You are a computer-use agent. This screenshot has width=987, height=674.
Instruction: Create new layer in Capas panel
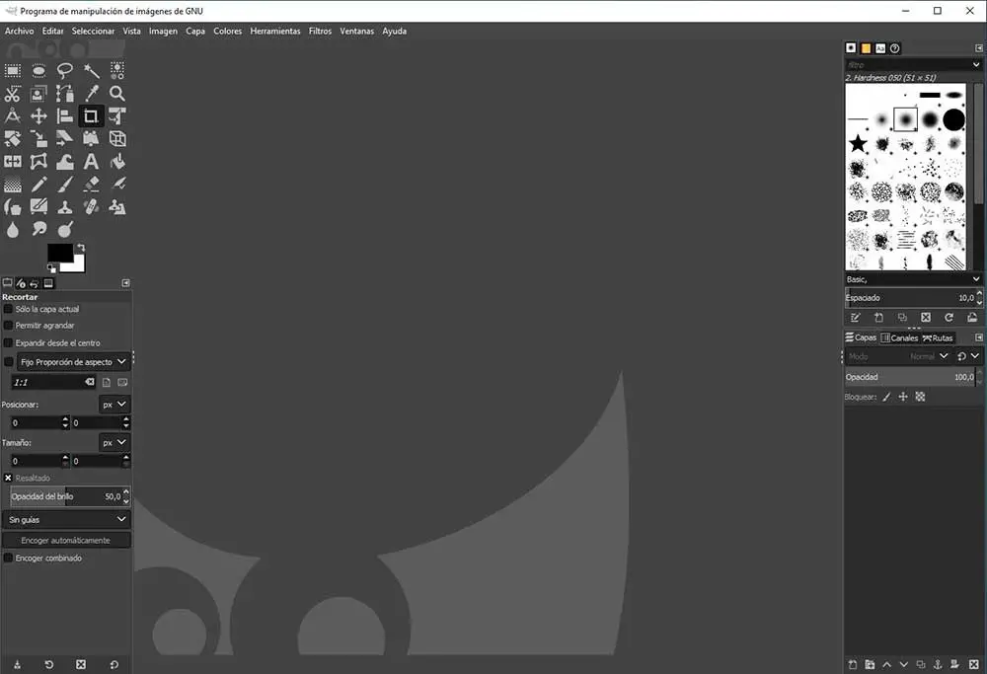853,664
